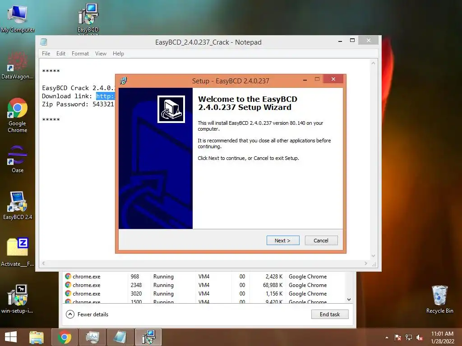This screenshot has width=462, height=346.
Task: Minimize the EasyBCD Setup window
Action: pyautogui.click(x=305, y=79)
